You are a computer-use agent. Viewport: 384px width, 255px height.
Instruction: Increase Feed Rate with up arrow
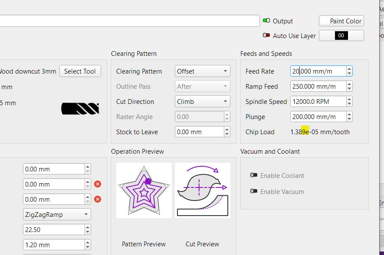(x=349, y=69)
